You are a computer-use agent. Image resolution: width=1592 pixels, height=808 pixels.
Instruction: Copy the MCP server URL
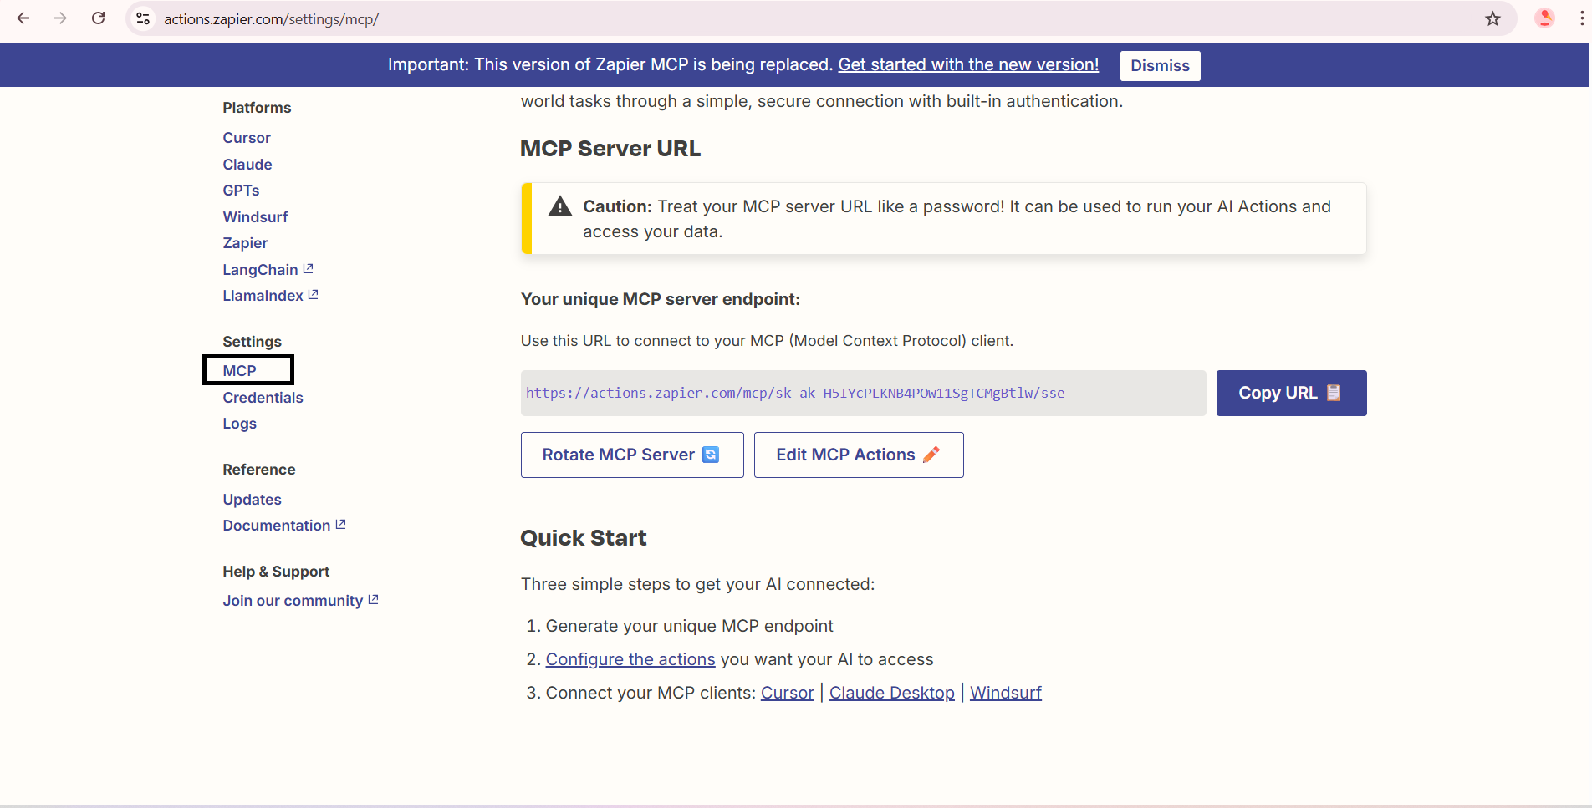click(1290, 393)
